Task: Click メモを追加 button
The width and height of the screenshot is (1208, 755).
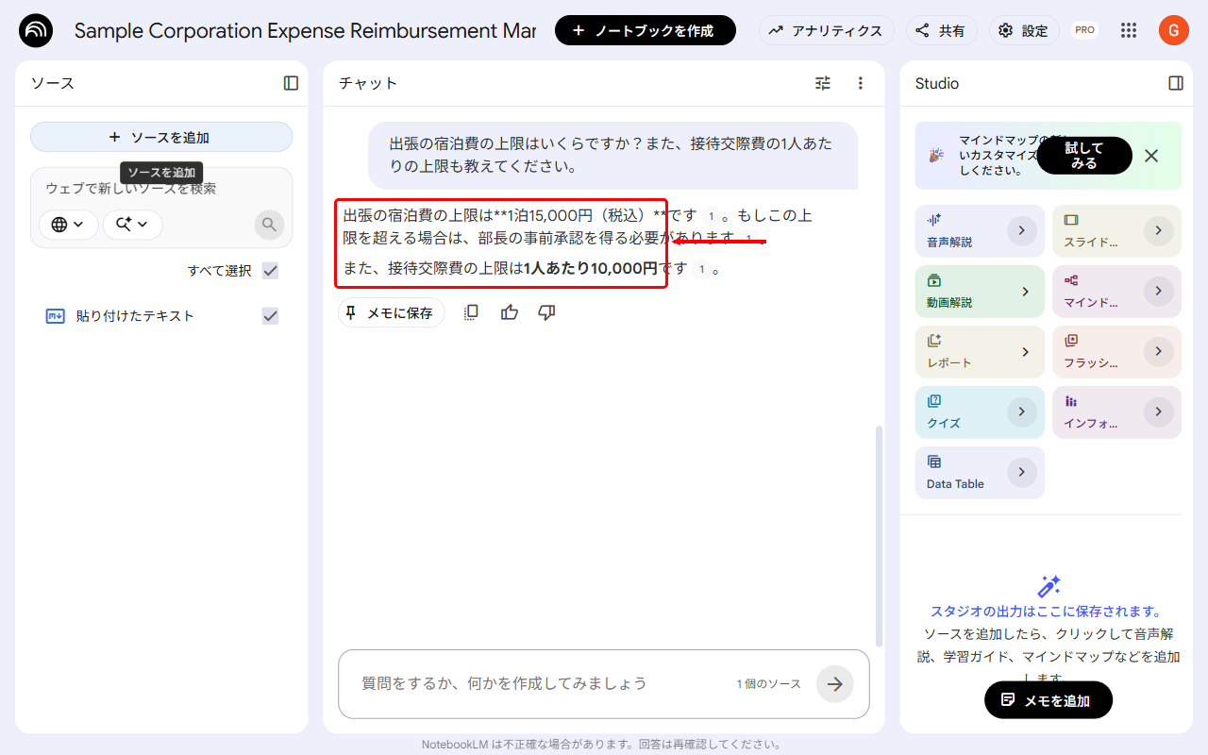Action: [1049, 700]
